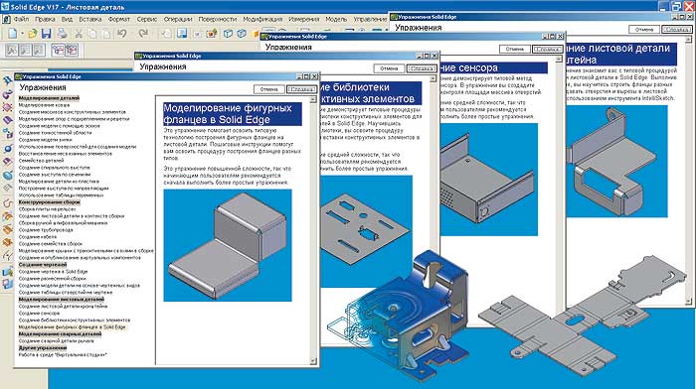Open exercise 'Работа в среде Виртуальная студия'
This screenshot has width=696, height=389.
(x=63, y=355)
